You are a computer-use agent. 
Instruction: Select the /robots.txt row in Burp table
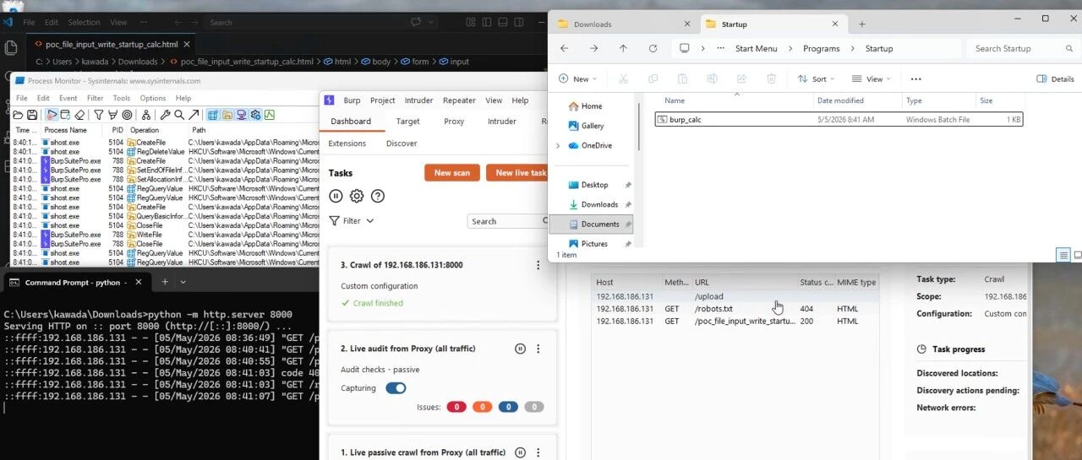pos(735,309)
